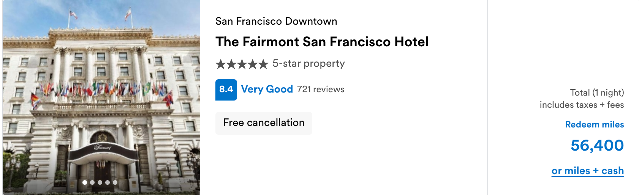Go to the last carousel dot
The image size is (639, 195).
[x=115, y=182]
